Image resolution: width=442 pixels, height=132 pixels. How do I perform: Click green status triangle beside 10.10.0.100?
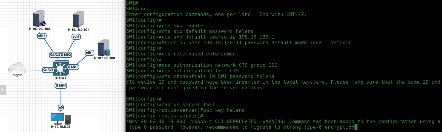point(95,58)
